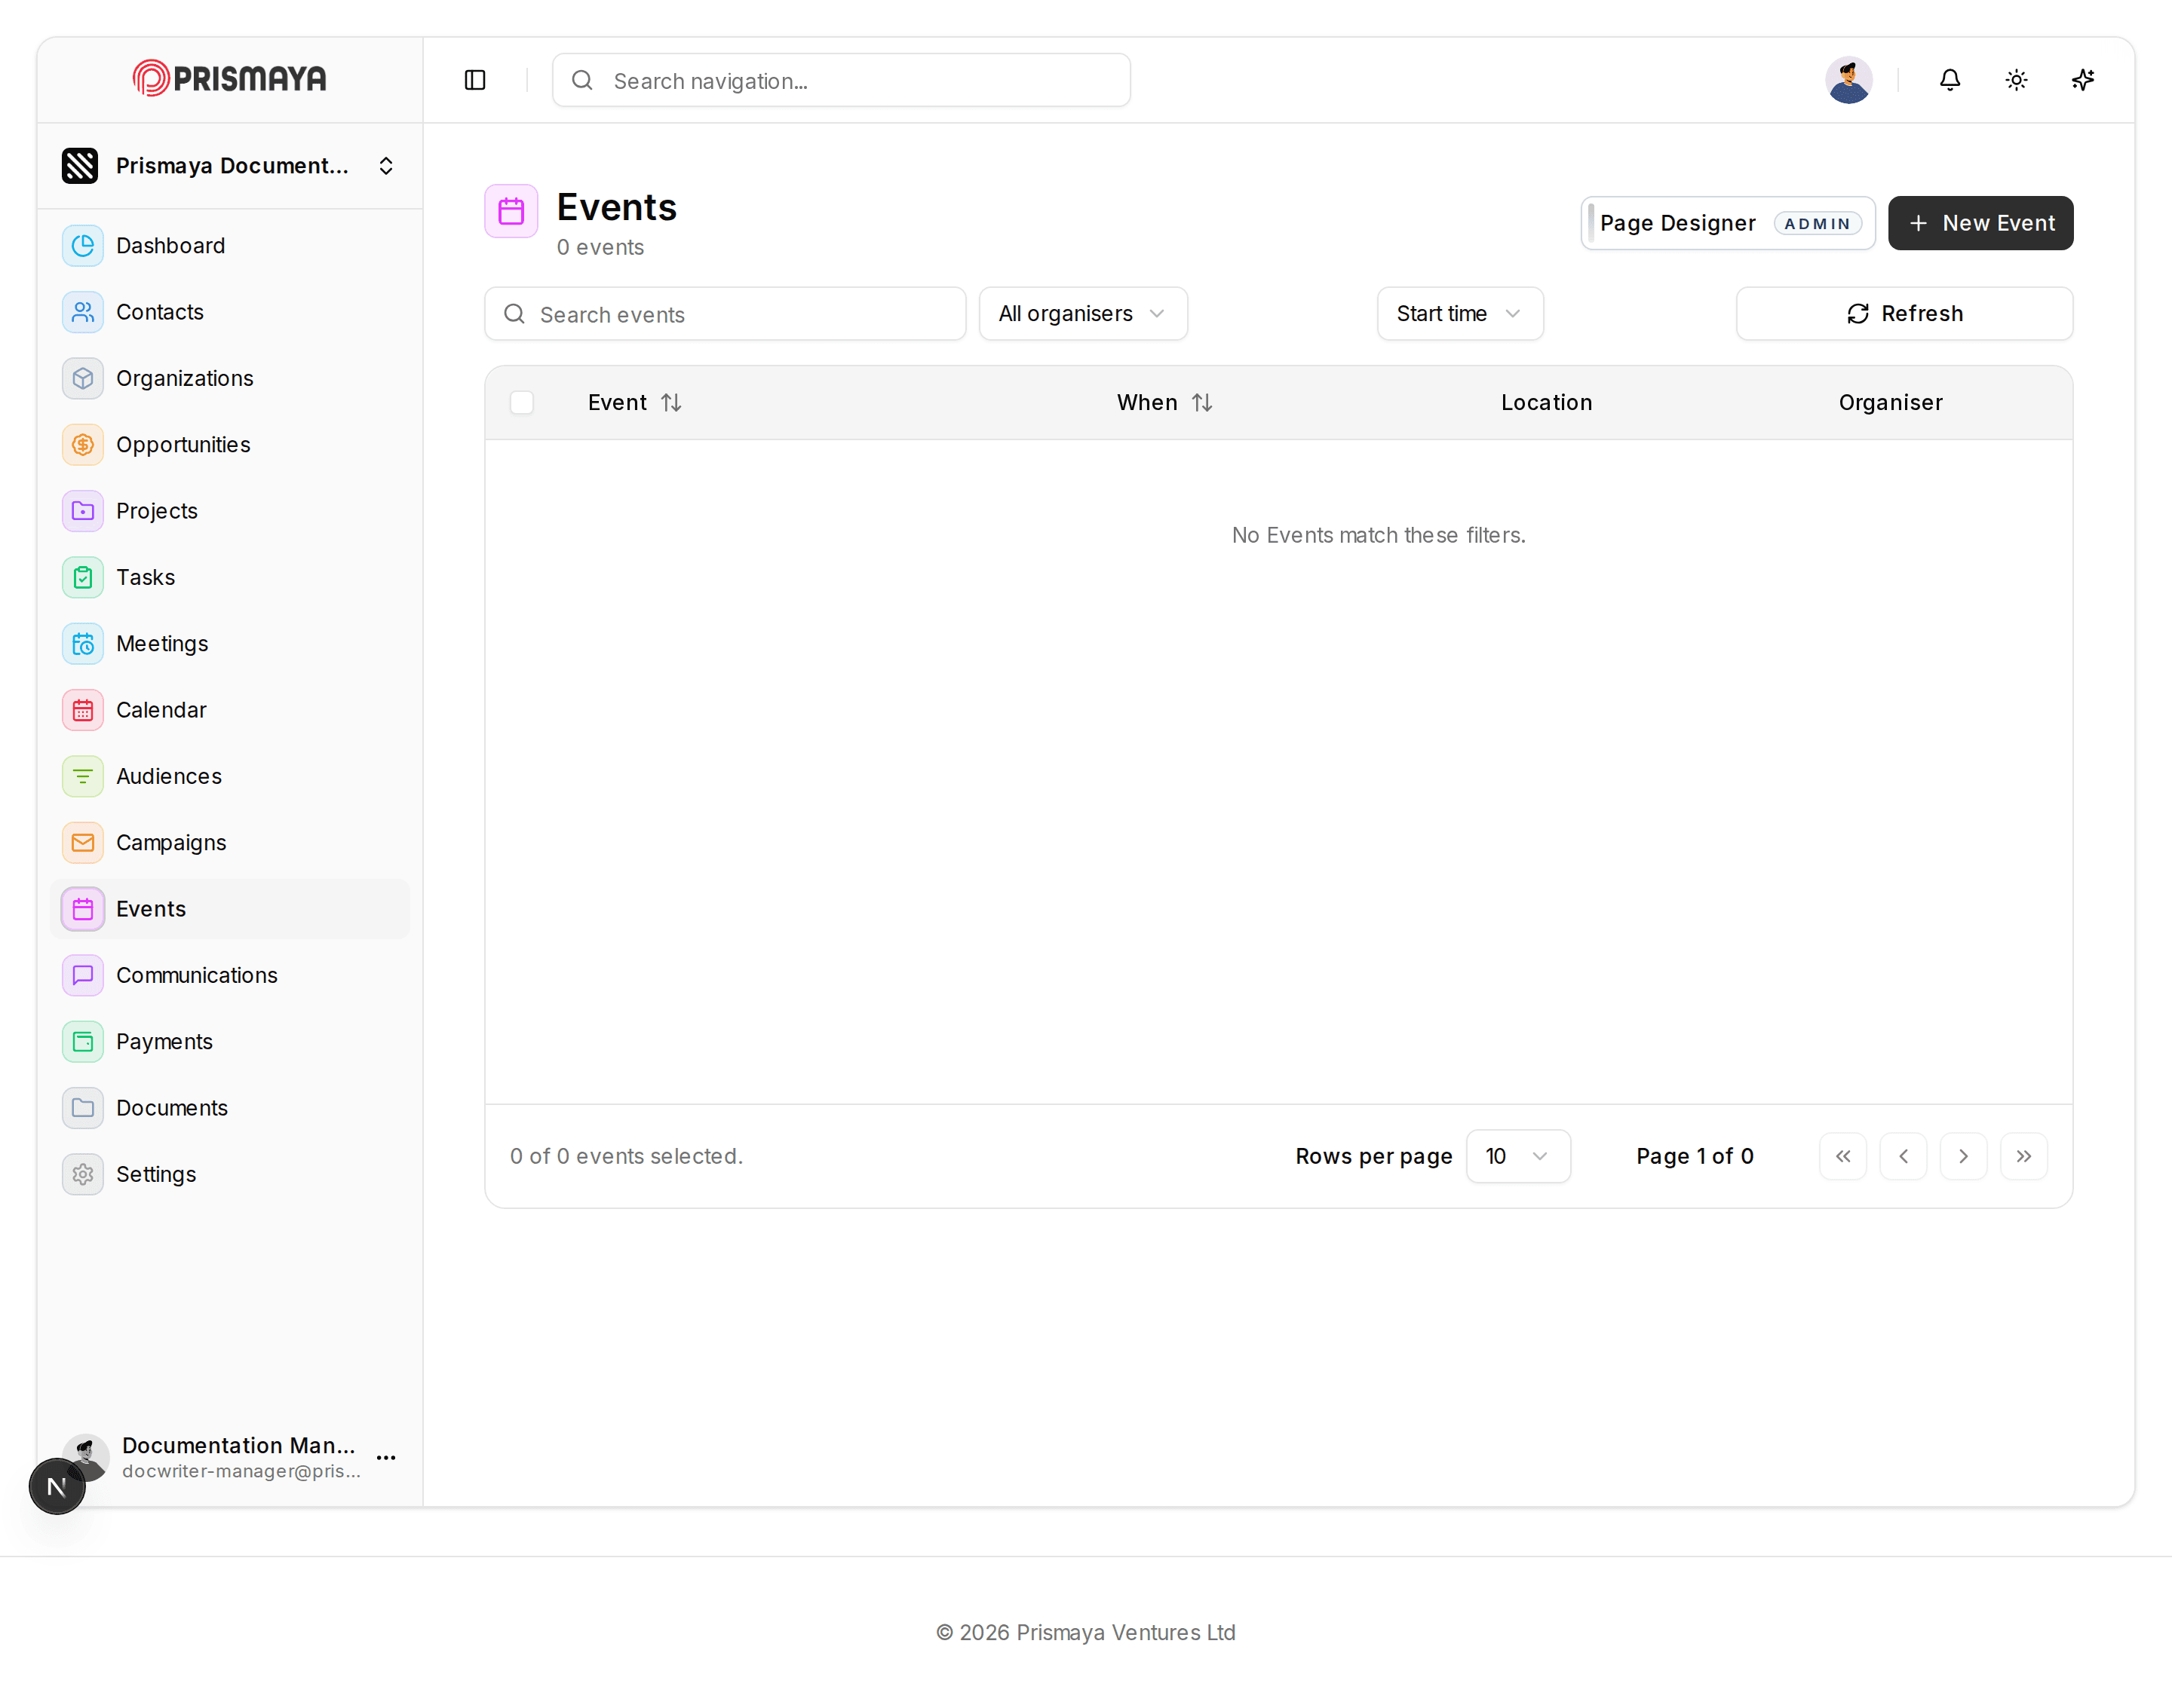The image size is (2172, 1708).
Task: Click the Documentation Manager profile avatar
Action: click(x=86, y=1457)
